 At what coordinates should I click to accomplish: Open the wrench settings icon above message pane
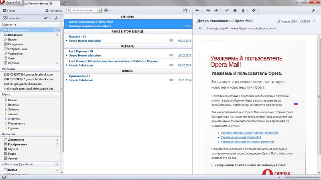(314, 10)
